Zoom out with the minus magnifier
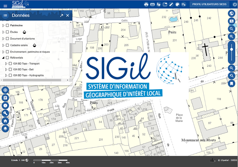 231,68
